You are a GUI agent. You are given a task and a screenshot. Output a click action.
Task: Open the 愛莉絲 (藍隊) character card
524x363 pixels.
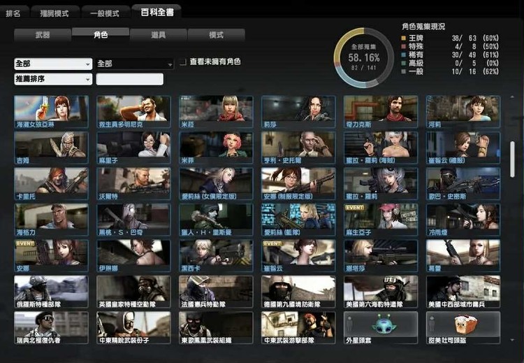[298, 220]
